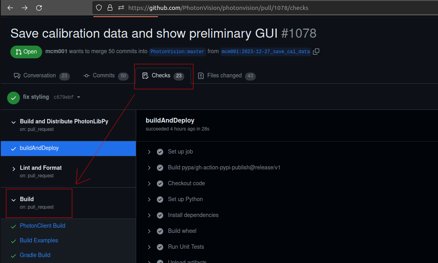Open the c679ebf commit dropdown
Viewport: 438px width, 263px height.
pos(79,98)
